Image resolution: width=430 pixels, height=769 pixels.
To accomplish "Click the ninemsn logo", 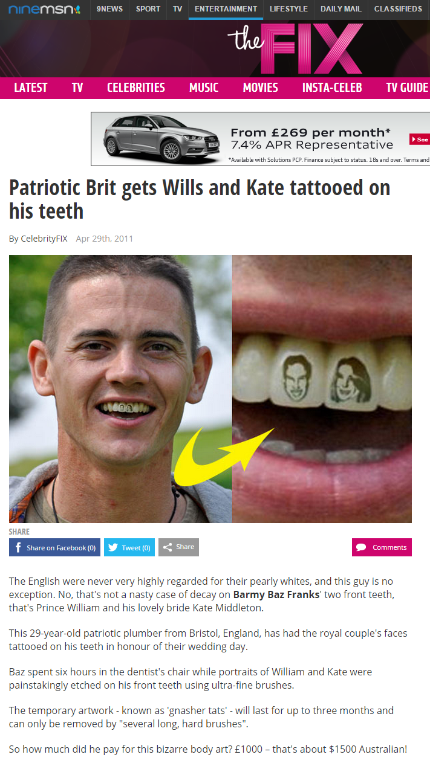I will tap(44, 9).
